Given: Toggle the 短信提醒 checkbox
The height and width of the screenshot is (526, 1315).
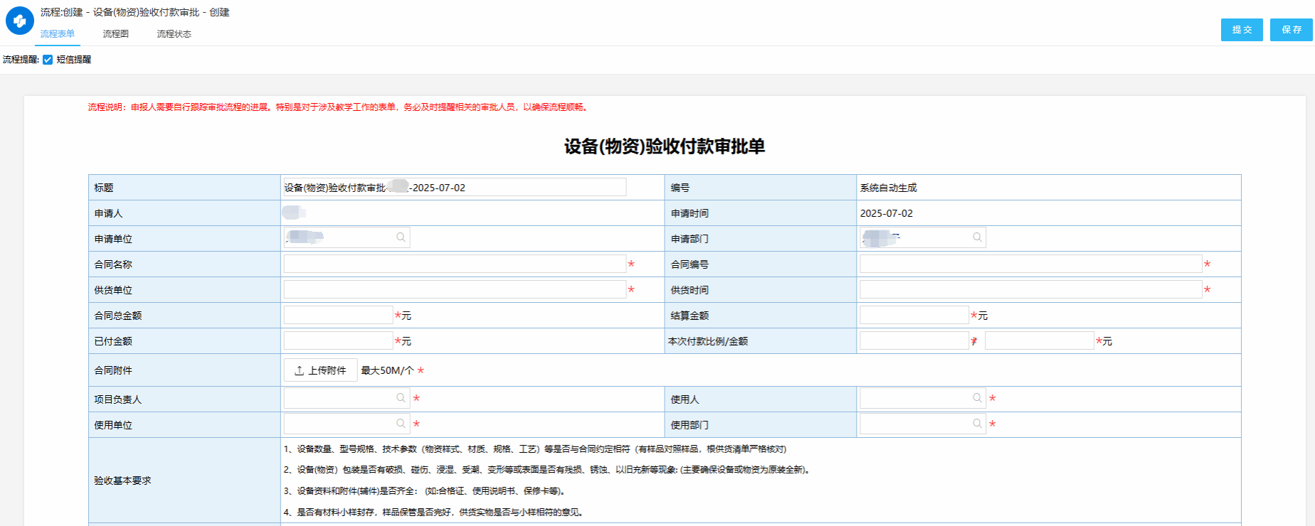Looking at the screenshot, I should tap(48, 60).
